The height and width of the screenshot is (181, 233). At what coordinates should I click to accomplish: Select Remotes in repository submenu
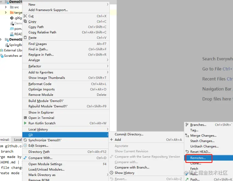click(209, 158)
